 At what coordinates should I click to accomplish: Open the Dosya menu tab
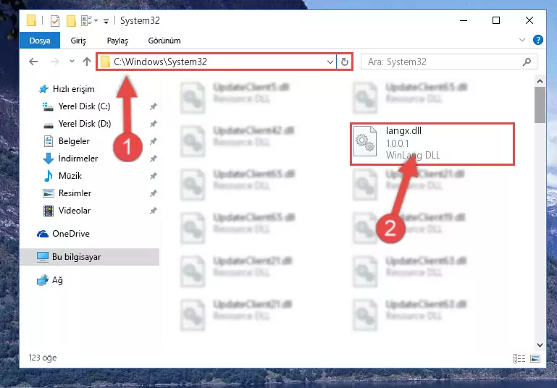pyautogui.click(x=39, y=41)
